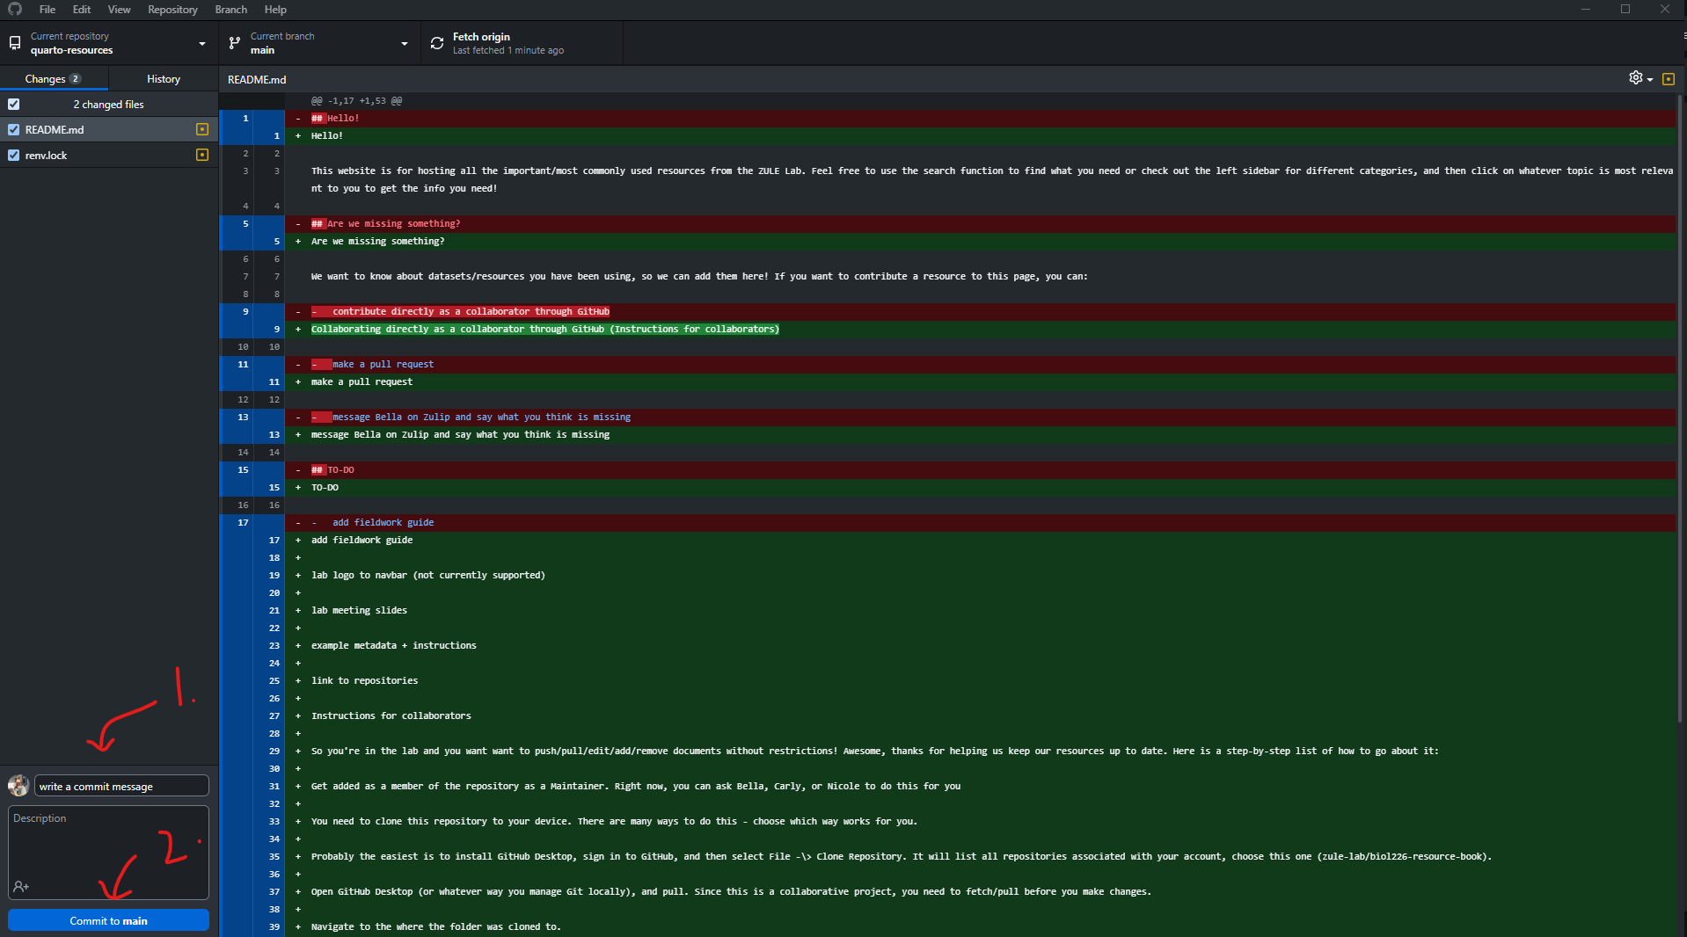Click the commit summary input field
The image size is (1687, 937).
click(121, 786)
